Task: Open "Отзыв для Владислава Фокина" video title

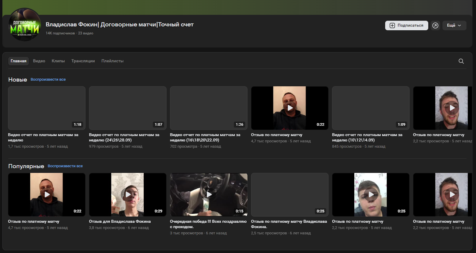Action: [120, 221]
